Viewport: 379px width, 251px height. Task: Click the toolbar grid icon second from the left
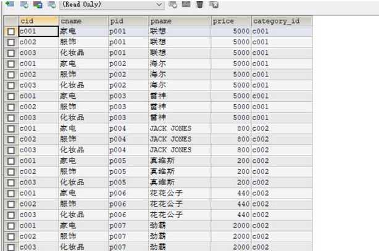(x=23, y=4)
